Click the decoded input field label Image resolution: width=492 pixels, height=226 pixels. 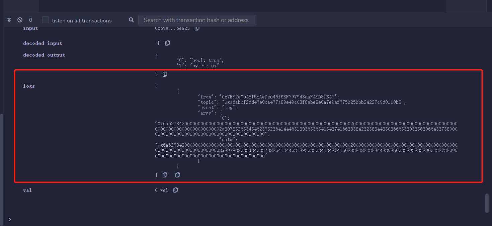(43, 43)
